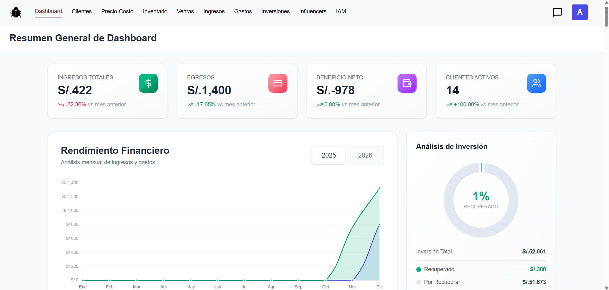Open the IAM section

point(341,11)
